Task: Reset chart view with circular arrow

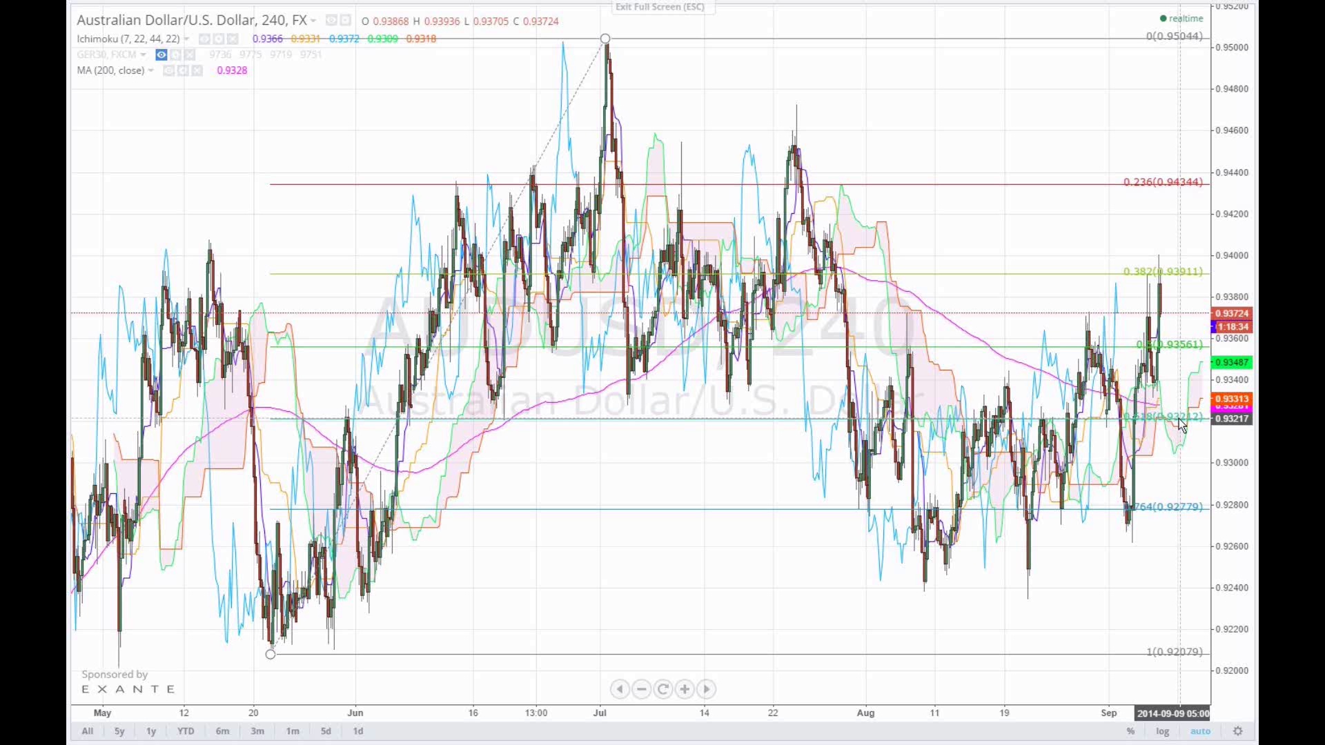Action: pos(663,689)
